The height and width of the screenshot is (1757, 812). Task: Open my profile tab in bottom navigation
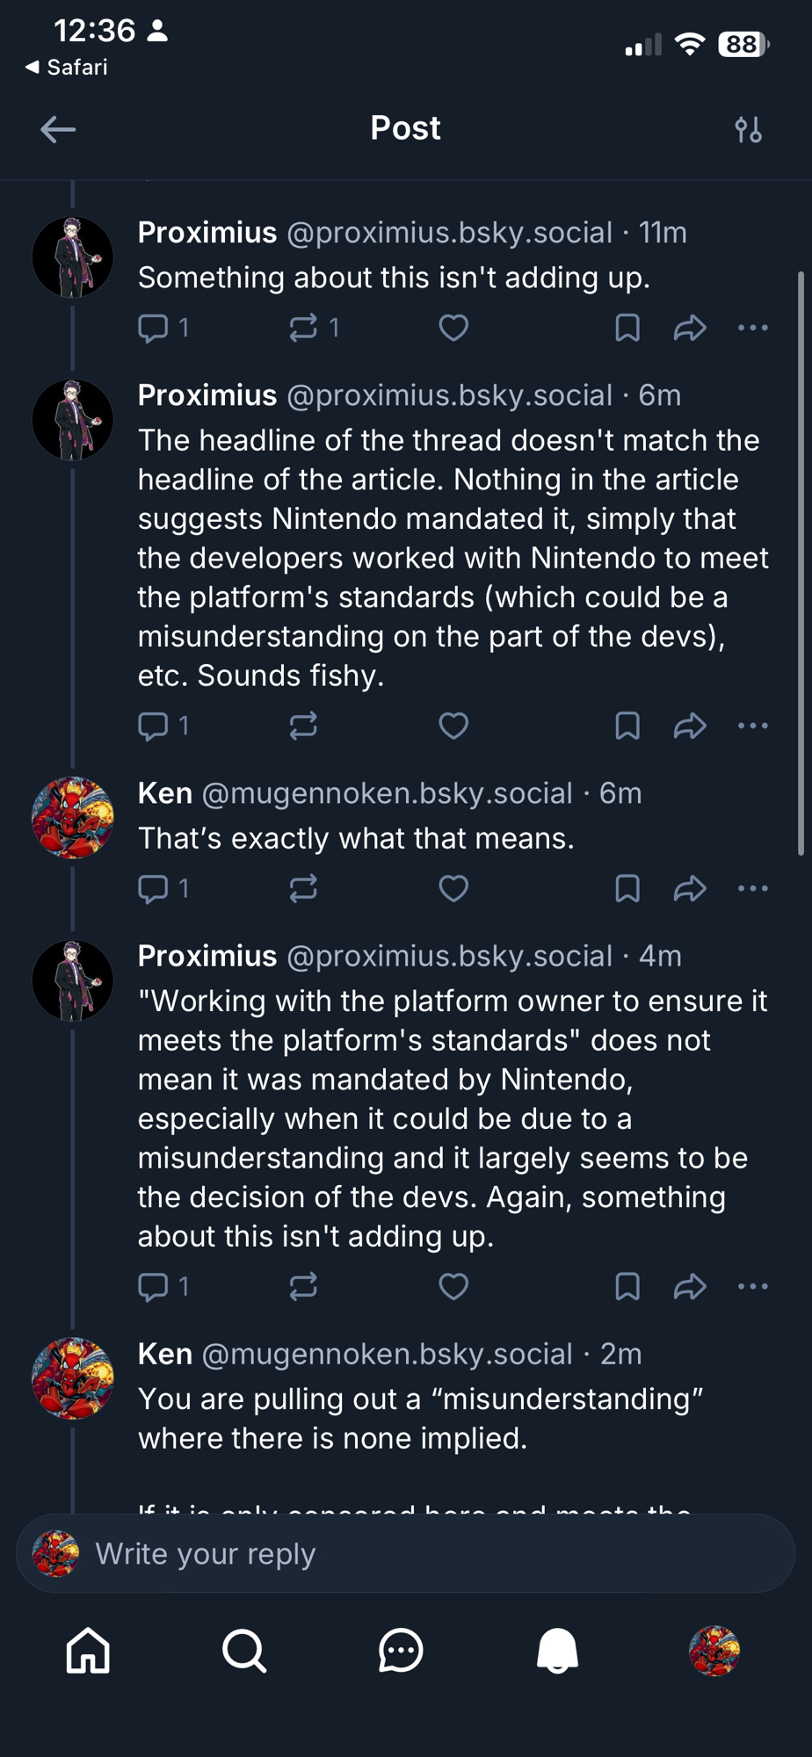coord(714,1651)
